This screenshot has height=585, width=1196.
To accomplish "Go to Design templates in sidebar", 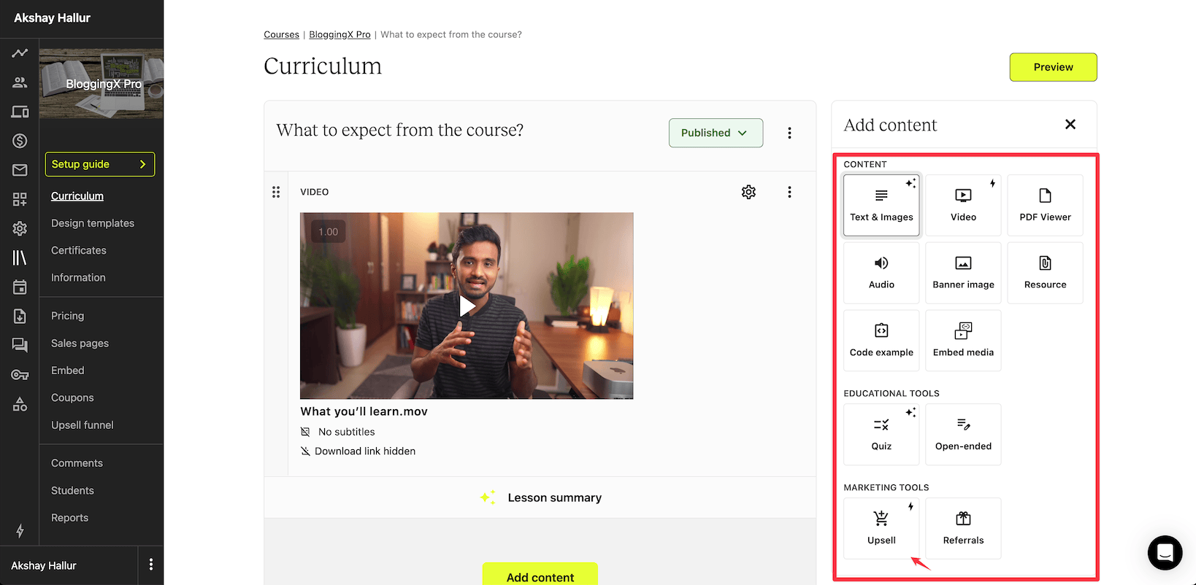I will (x=93, y=223).
